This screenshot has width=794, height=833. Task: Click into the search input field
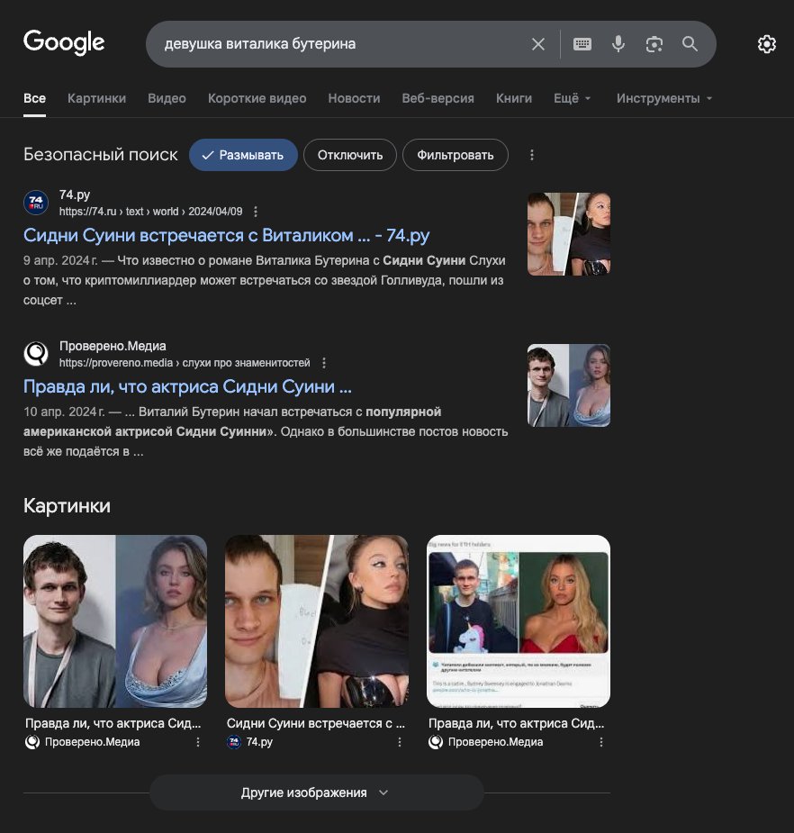point(340,44)
